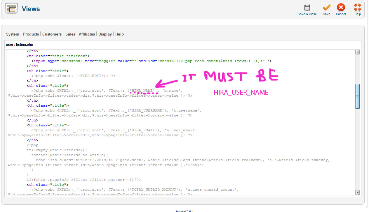
Task: Click the 'a.user_email' string in code
Action: click(181, 130)
